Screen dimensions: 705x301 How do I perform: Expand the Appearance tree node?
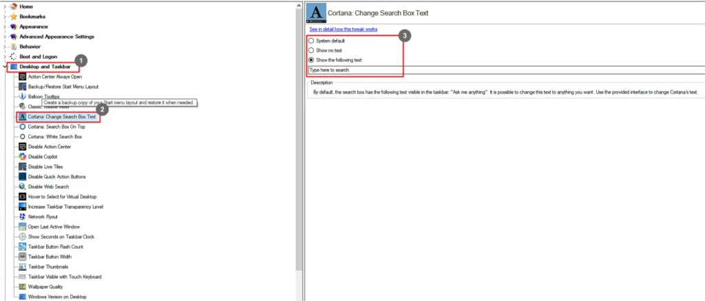(5, 27)
